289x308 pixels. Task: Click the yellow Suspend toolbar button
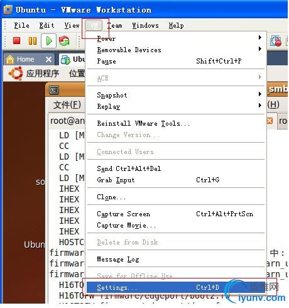[x=33, y=41]
